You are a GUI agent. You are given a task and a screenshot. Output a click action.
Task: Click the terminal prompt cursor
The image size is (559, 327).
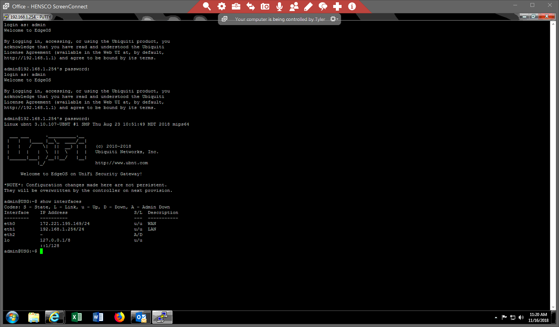click(x=41, y=251)
